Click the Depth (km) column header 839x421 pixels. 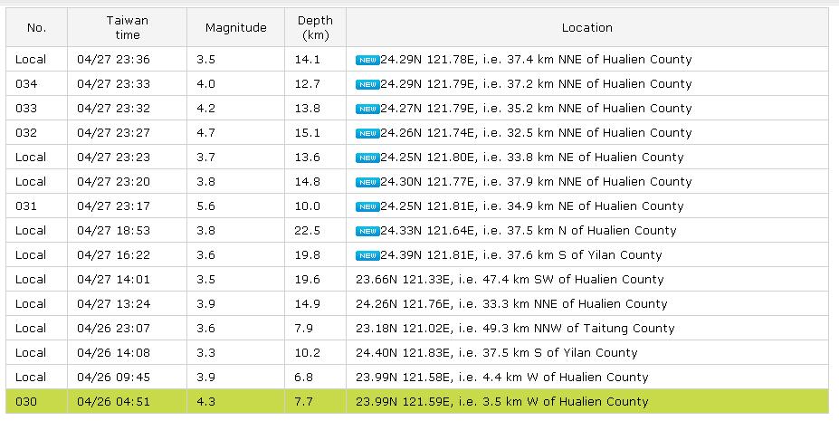coord(315,28)
